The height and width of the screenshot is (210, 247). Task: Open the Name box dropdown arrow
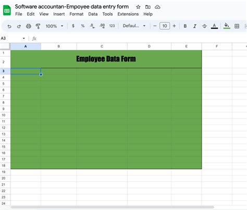click(24, 39)
